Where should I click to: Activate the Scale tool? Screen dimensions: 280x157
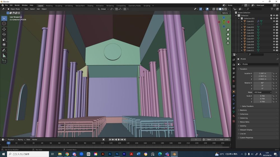click(4, 39)
